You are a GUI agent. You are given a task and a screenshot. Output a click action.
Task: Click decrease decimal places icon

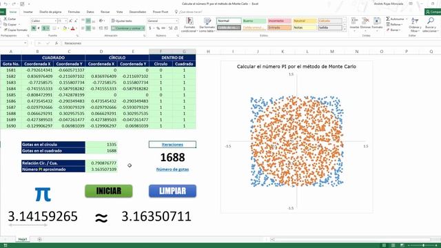coord(176,28)
